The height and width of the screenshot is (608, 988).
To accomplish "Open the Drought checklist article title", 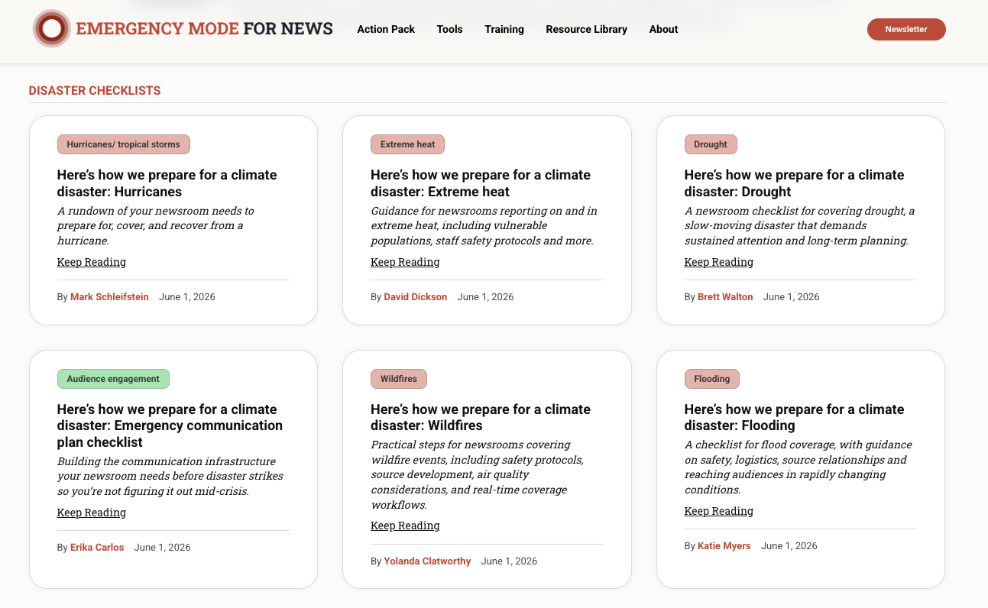I will point(794,183).
